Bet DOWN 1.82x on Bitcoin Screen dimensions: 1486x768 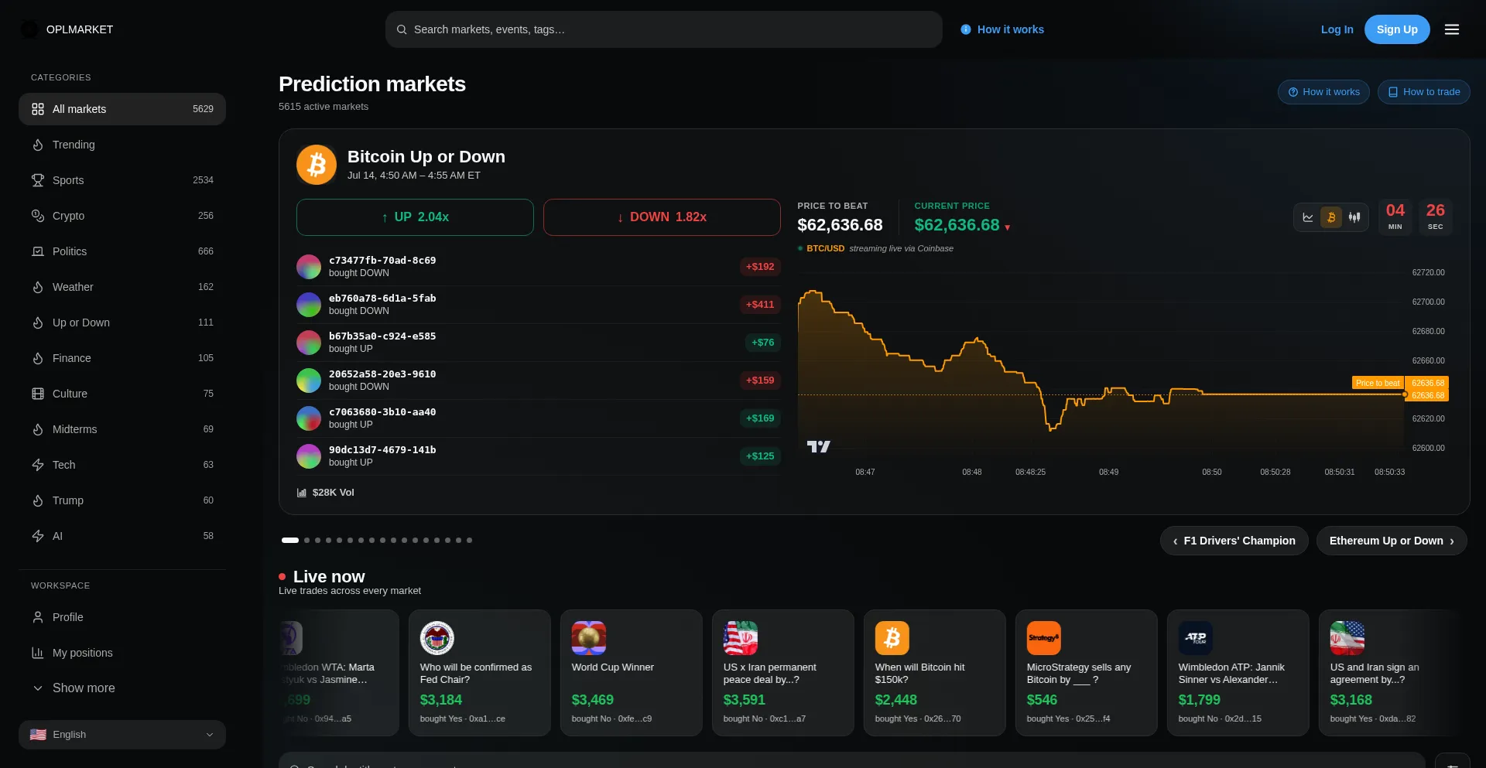point(662,217)
